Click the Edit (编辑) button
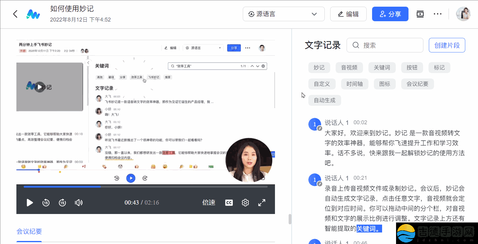Screen dimensions: 478x244 pyautogui.click(x=348, y=14)
